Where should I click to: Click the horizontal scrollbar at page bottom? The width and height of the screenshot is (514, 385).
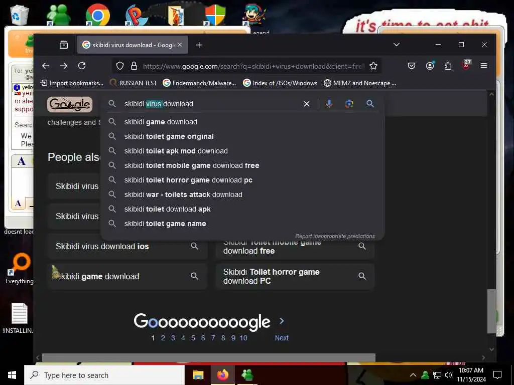tap(208, 357)
